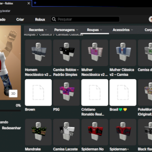Click the 'Mulher Clássica v2 – Camisa' name
Image resolution: width=152 pixels, height=152 pixels.
(122, 72)
